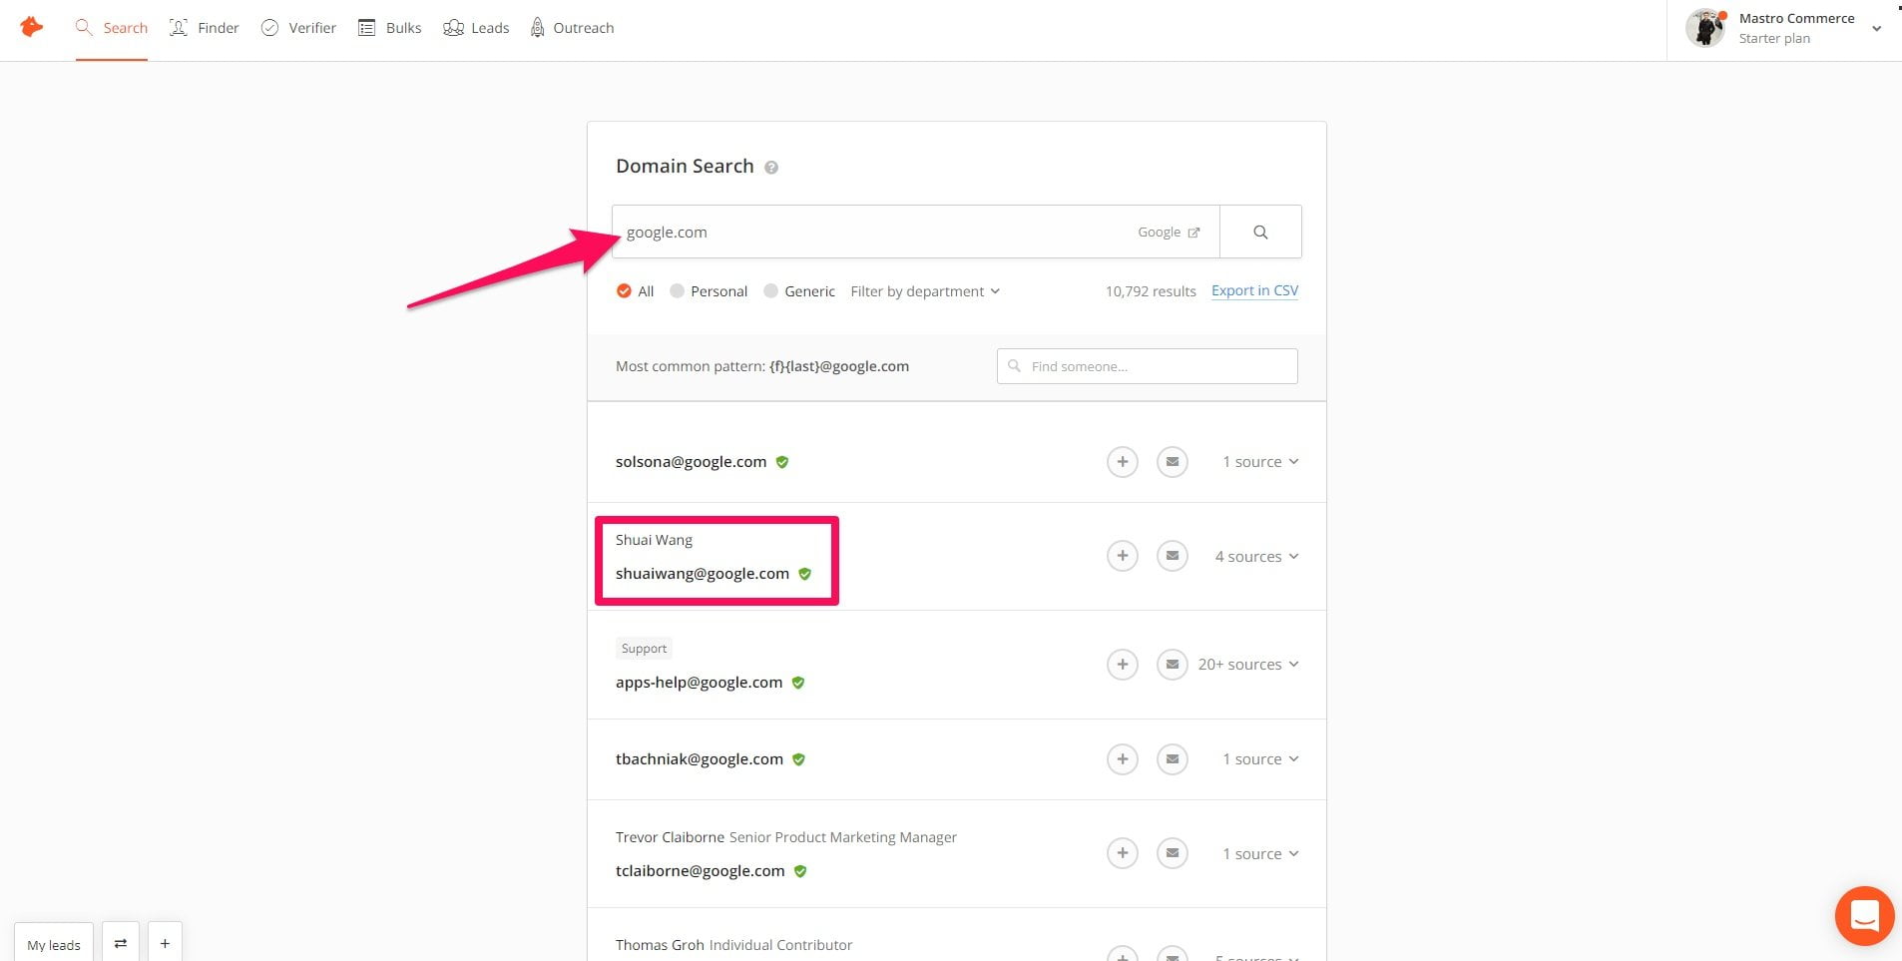Click the magnifier search button

(1260, 232)
